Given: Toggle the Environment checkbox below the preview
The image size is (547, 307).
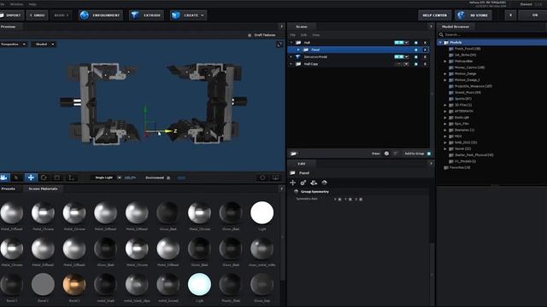Looking at the screenshot, I should pos(168,178).
